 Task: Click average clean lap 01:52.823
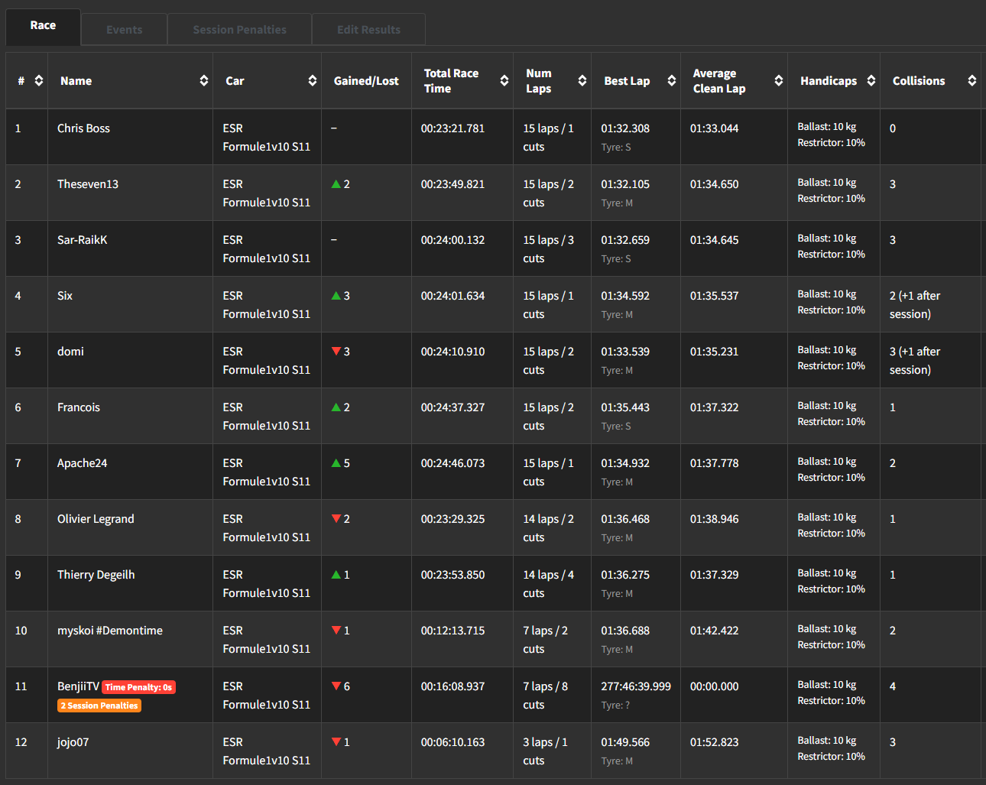[714, 742]
